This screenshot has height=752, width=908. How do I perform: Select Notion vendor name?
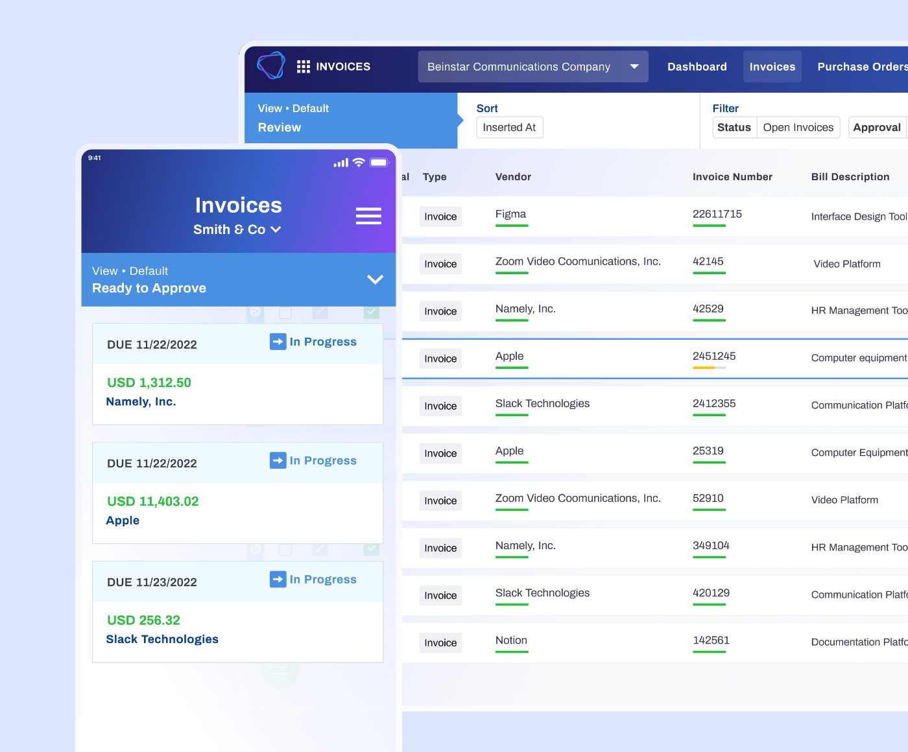(511, 640)
